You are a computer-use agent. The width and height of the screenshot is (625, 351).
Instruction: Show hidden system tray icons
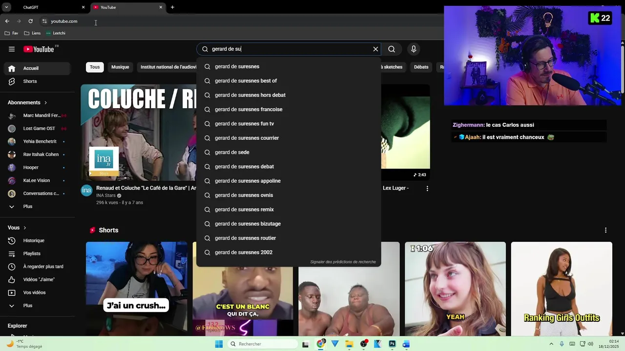(x=551, y=344)
